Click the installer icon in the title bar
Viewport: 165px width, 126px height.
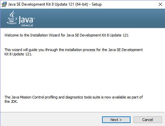pyautogui.click(x=4, y=4)
